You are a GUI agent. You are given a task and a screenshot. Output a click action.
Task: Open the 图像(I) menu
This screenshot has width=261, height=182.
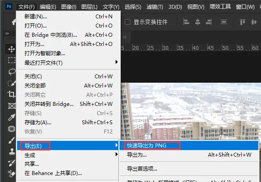pyautogui.click(x=69, y=7)
